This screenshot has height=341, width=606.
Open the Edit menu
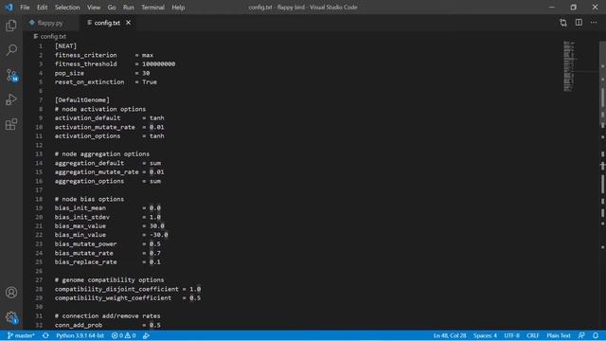(x=42, y=7)
